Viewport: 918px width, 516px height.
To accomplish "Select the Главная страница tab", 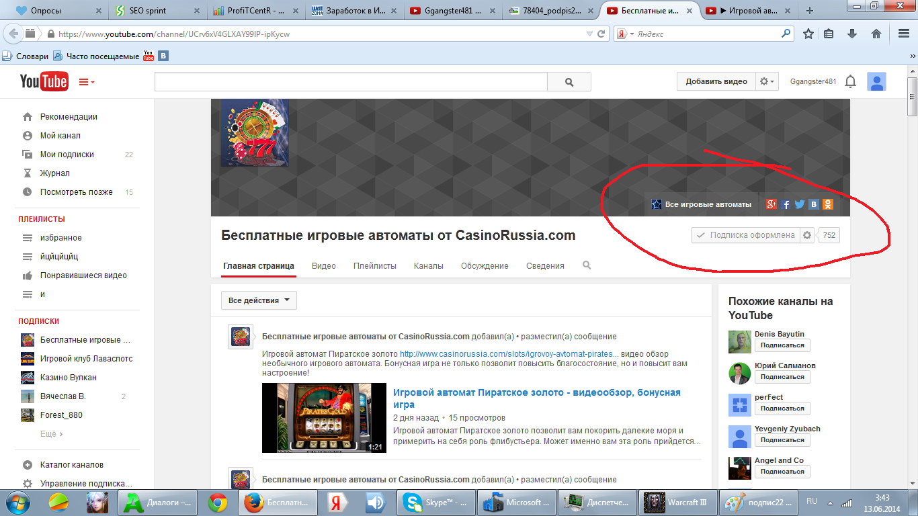I will tap(259, 265).
